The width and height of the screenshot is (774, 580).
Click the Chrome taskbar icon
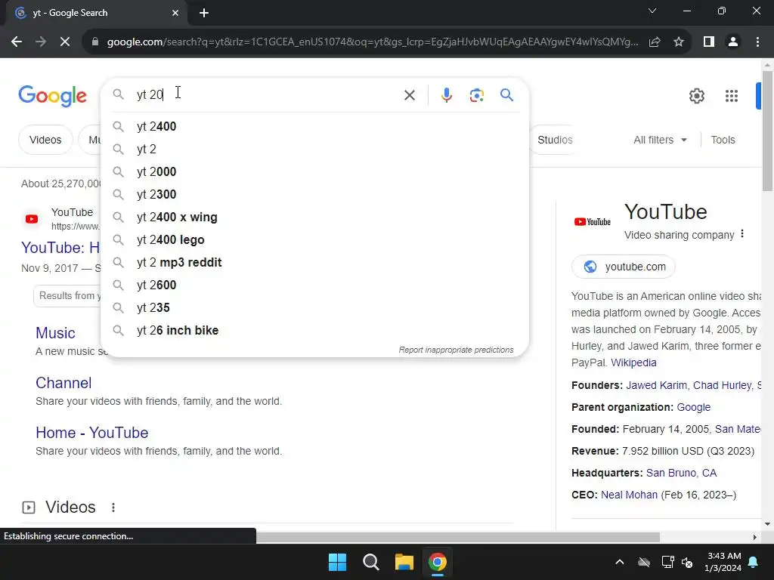pyautogui.click(x=438, y=562)
